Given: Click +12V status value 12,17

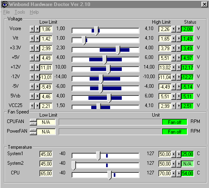Looking at the screenshot, I should [187, 67].
